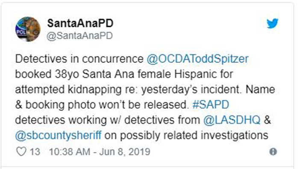
Task: Click the Twitter bird logo icon
Action: (273, 23)
